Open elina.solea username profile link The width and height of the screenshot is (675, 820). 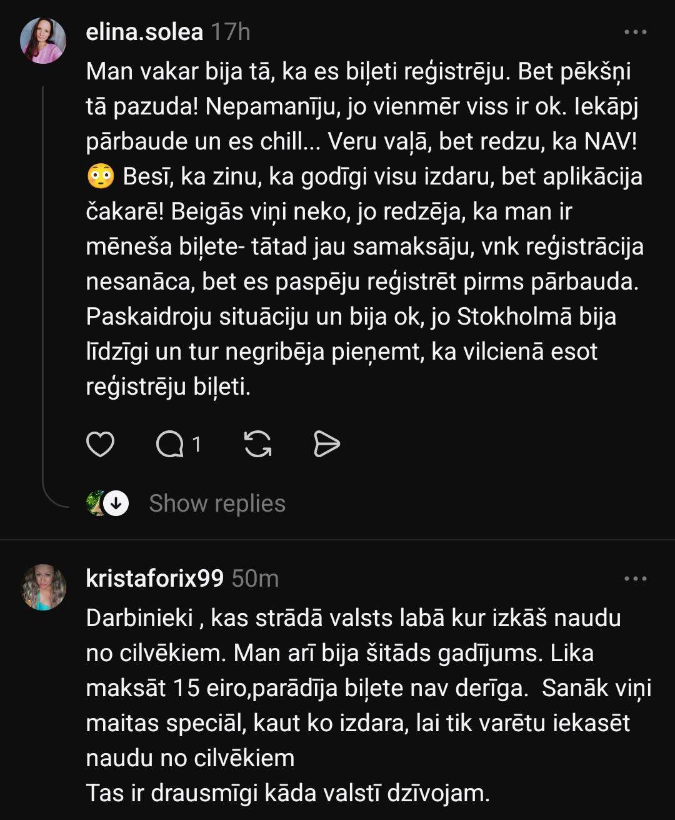tap(144, 32)
